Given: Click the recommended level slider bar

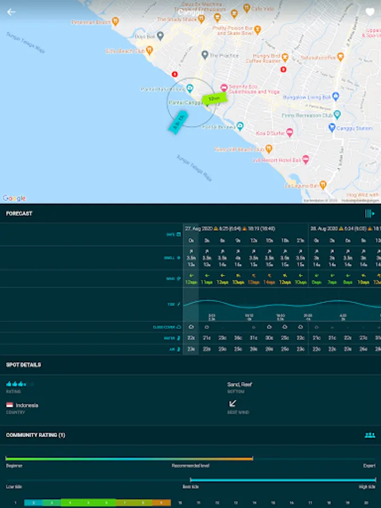Looking at the screenshot, I should tap(129, 458).
